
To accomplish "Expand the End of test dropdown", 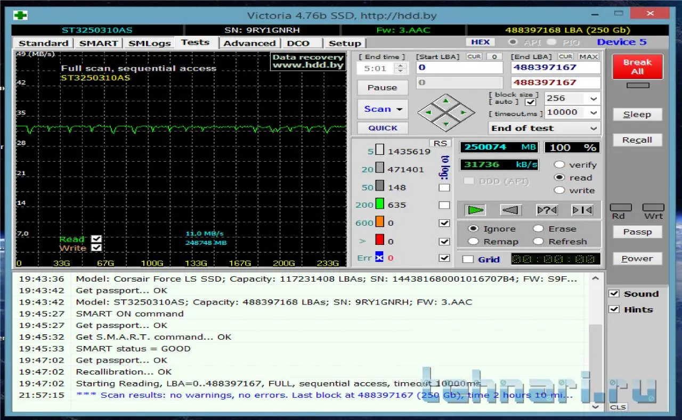I will pyautogui.click(x=594, y=128).
